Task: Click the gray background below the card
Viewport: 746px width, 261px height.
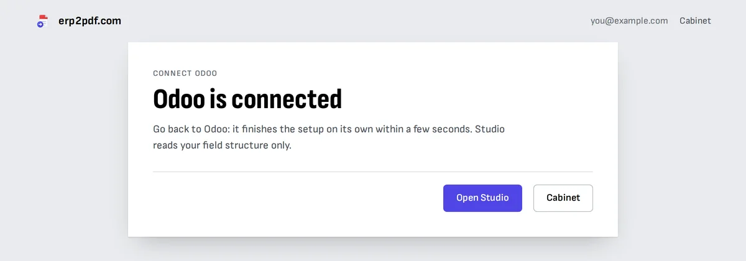Action: (373, 250)
